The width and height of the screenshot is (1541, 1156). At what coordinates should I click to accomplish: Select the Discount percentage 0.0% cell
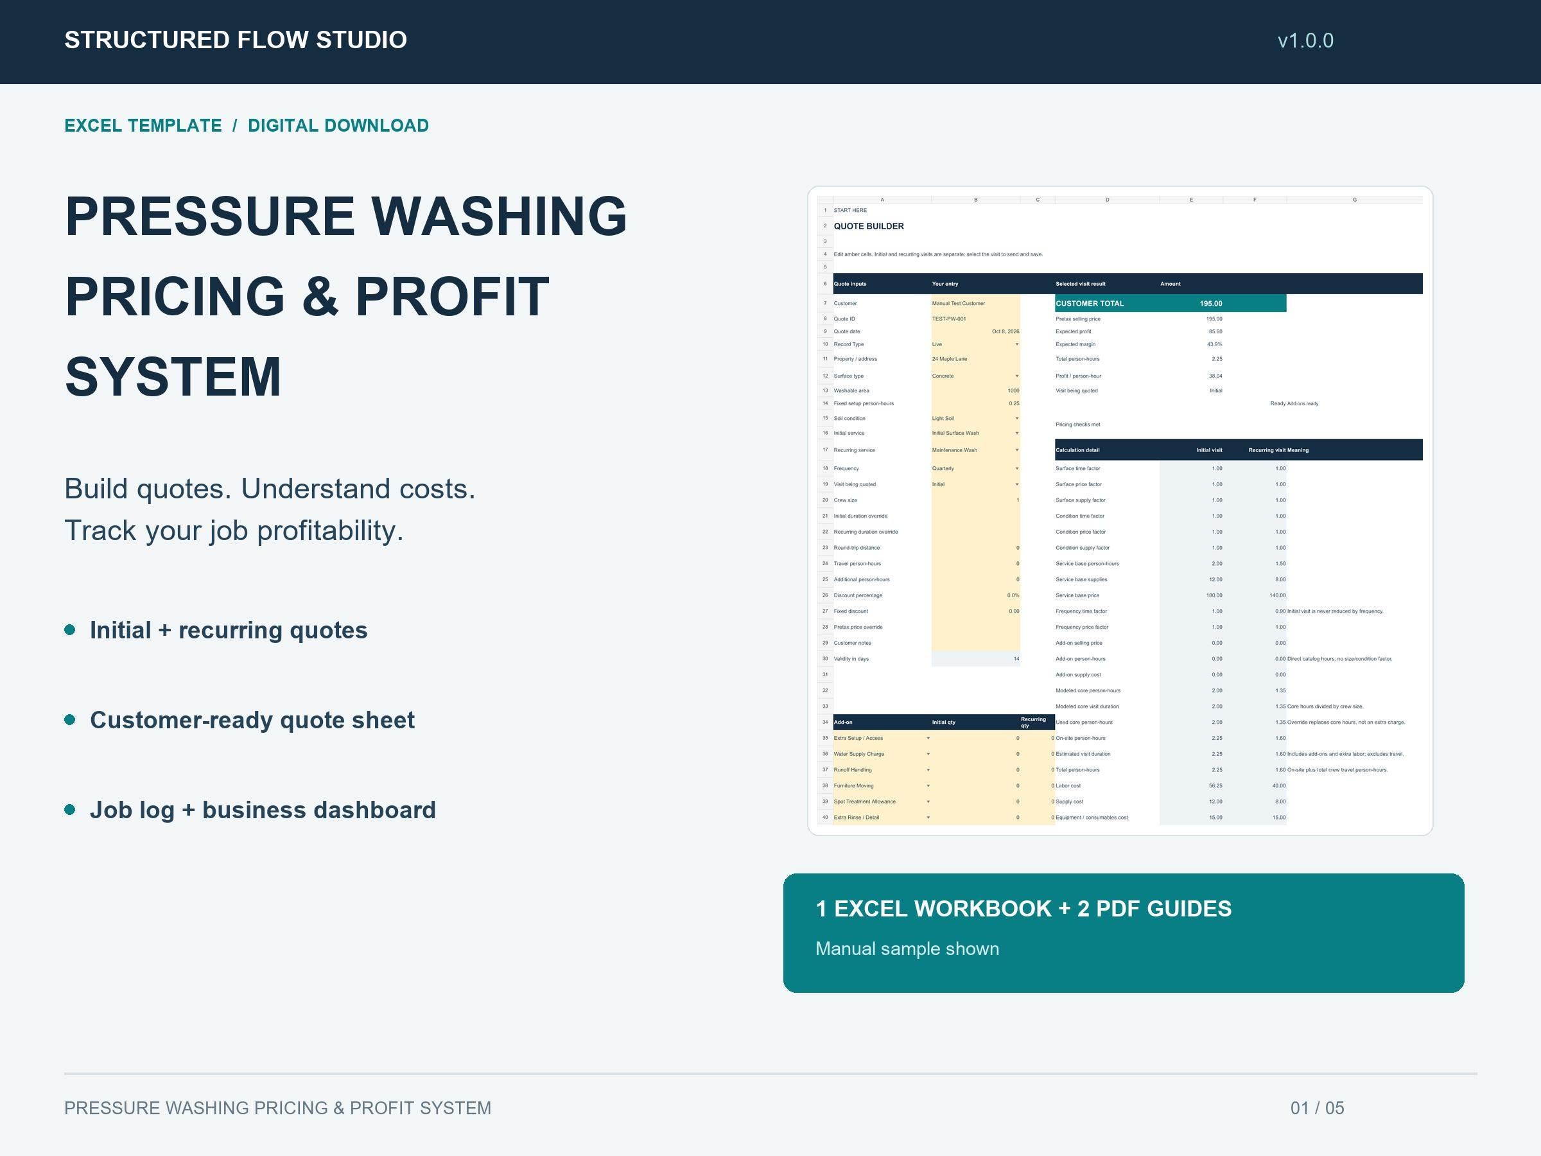pos(975,596)
